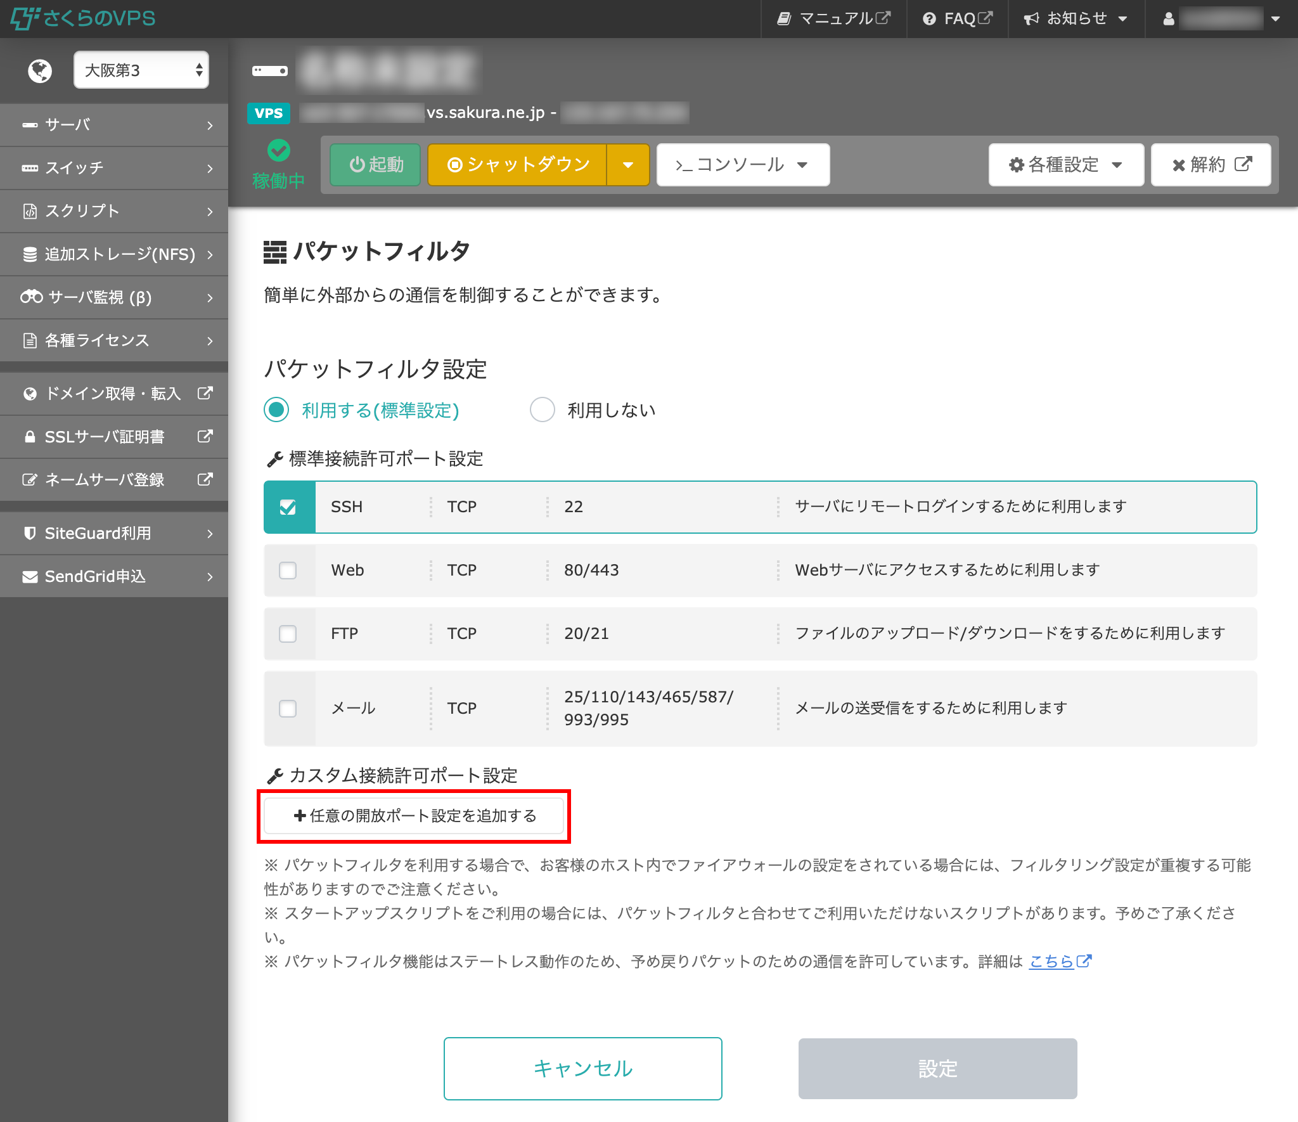The width and height of the screenshot is (1298, 1122).
Task: Uncheck the SSH port 22 checkbox
Action: click(x=288, y=506)
